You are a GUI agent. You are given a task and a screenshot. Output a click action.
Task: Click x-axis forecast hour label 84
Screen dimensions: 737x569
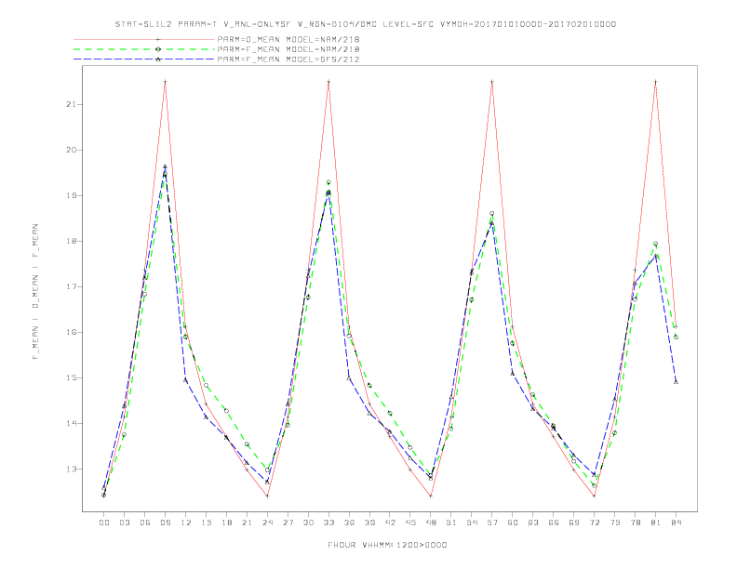pyautogui.click(x=676, y=523)
